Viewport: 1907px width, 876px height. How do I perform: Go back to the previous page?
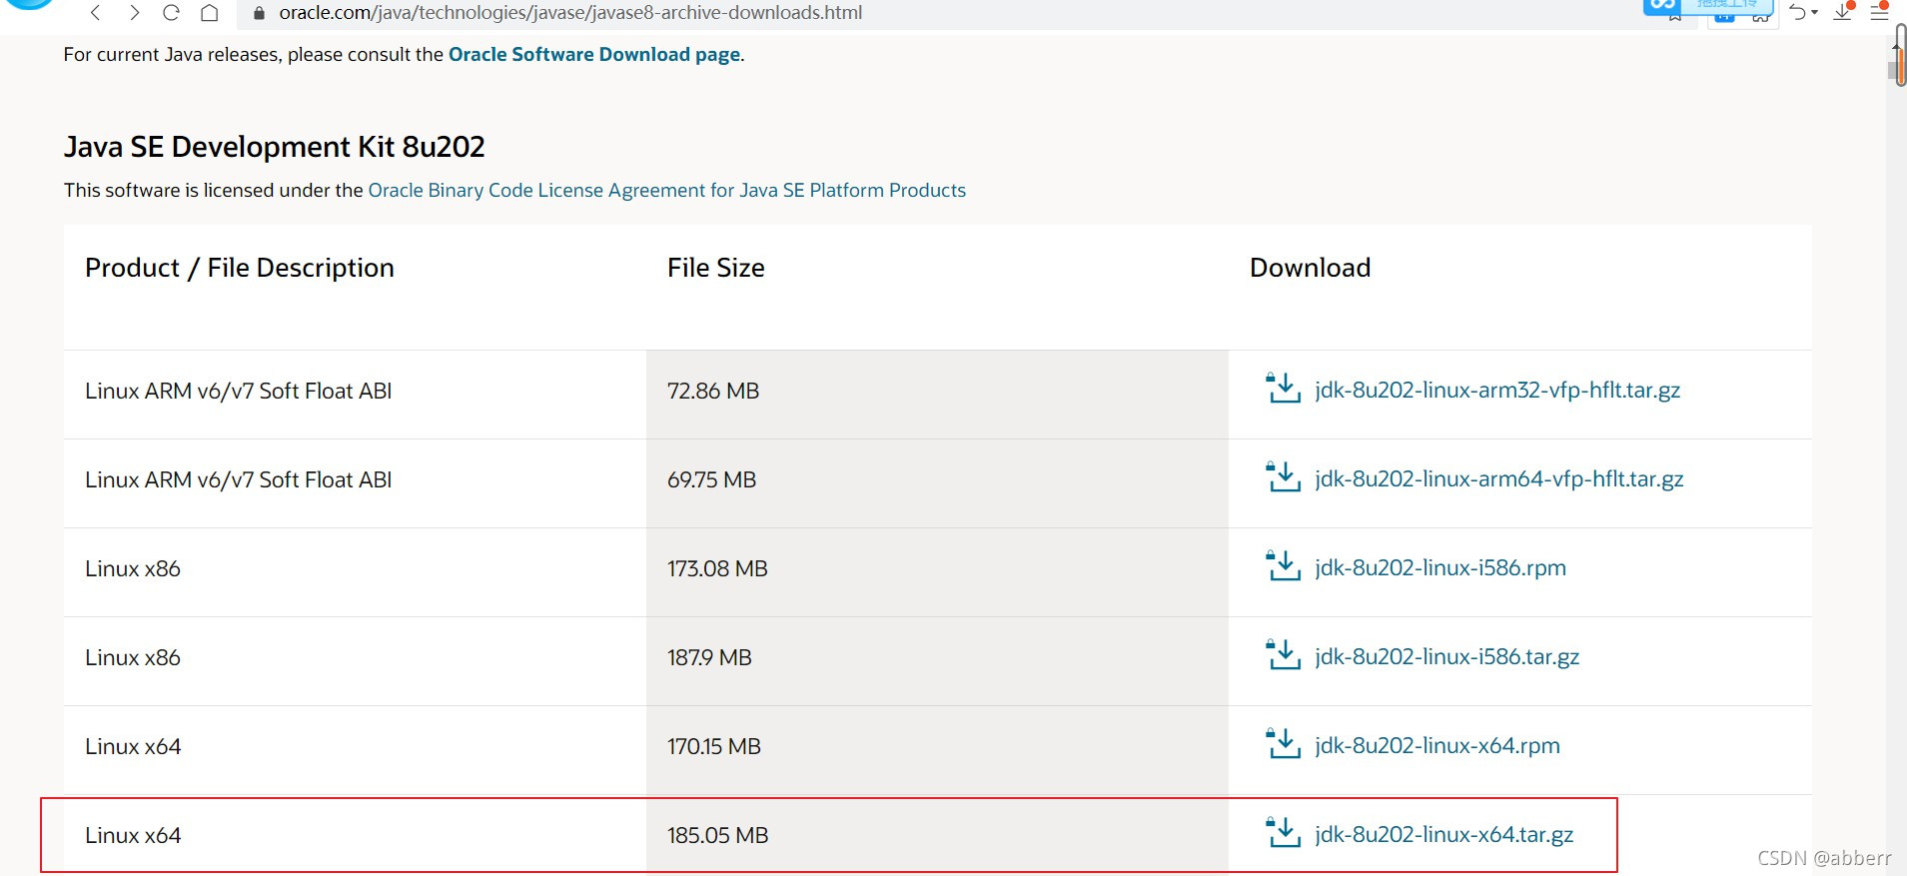[96, 13]
